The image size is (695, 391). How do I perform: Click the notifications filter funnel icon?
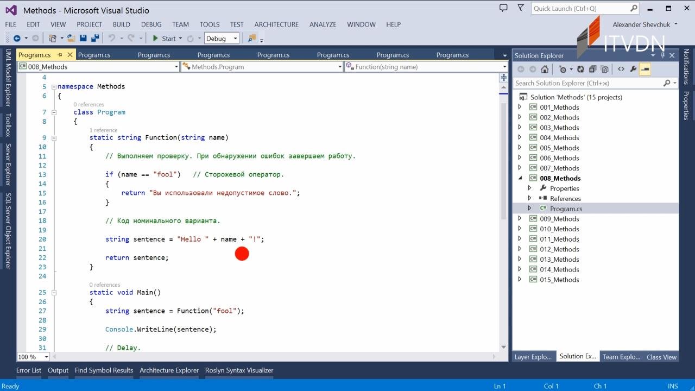click(x=521, y=8)
